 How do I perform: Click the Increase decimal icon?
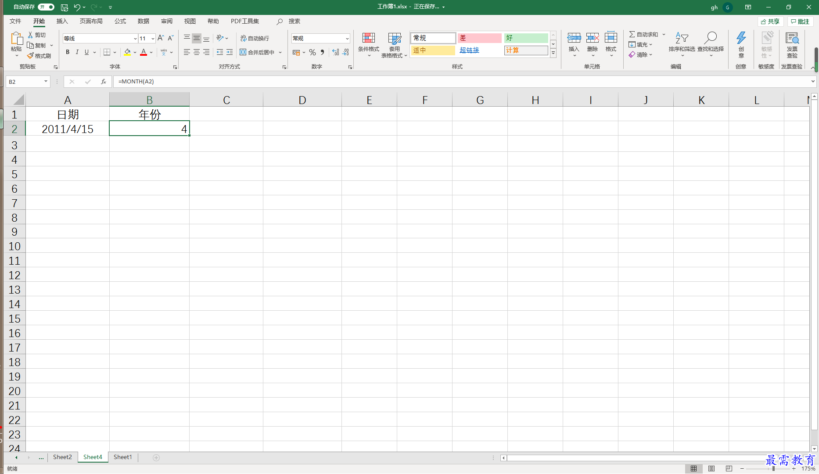click(x=336, y=52)
